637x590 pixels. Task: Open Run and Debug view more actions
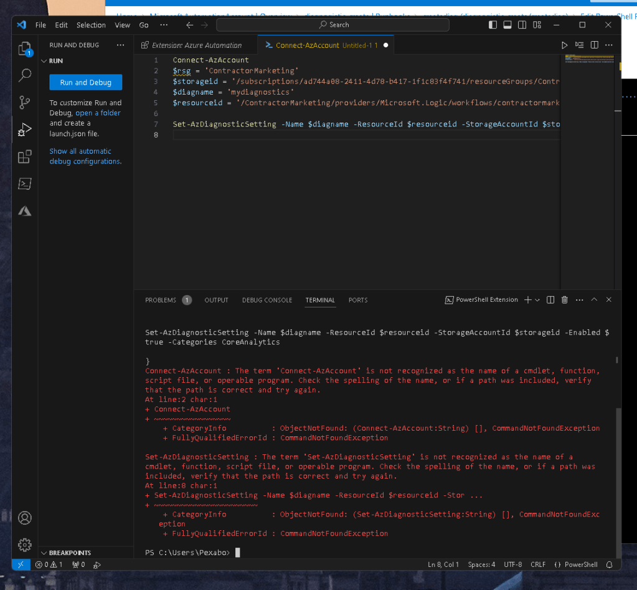point(121,45)
